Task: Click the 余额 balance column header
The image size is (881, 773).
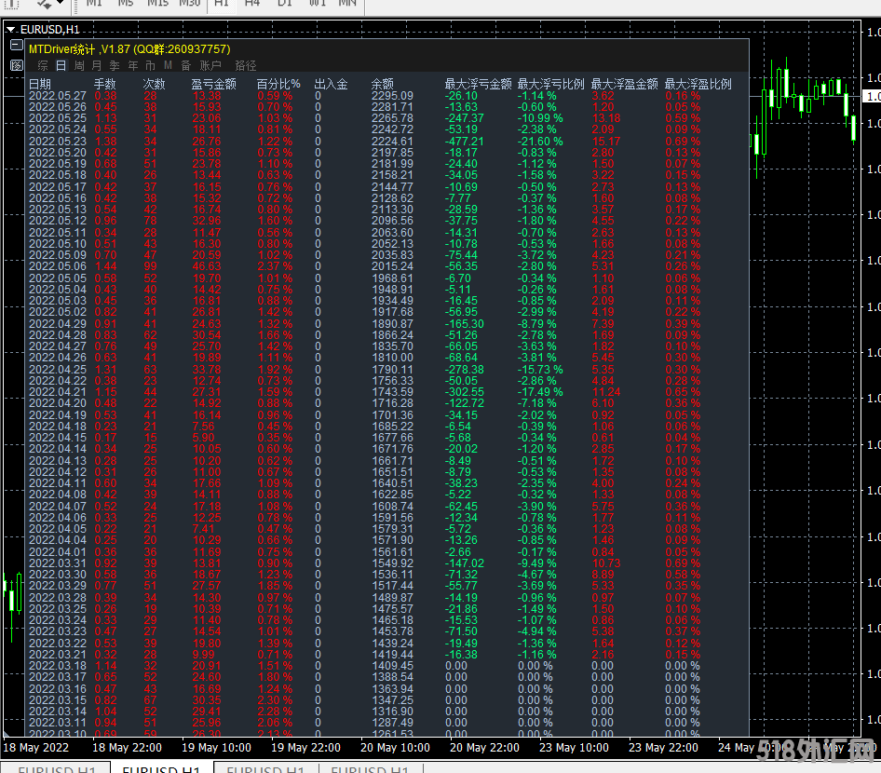Action: [x=382, y=84]
